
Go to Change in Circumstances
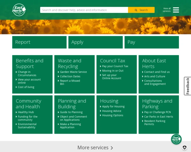pos(27,73)
